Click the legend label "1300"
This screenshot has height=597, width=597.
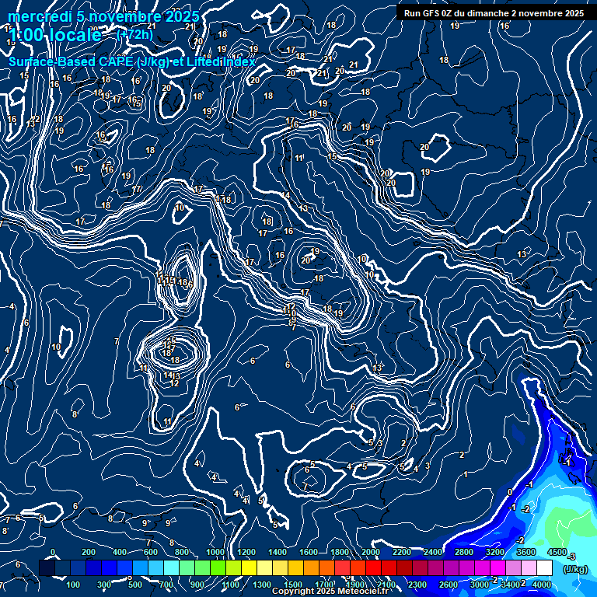[x=262, y=585]
